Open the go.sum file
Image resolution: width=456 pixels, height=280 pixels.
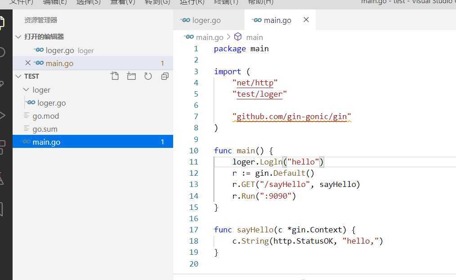[93, 129]
